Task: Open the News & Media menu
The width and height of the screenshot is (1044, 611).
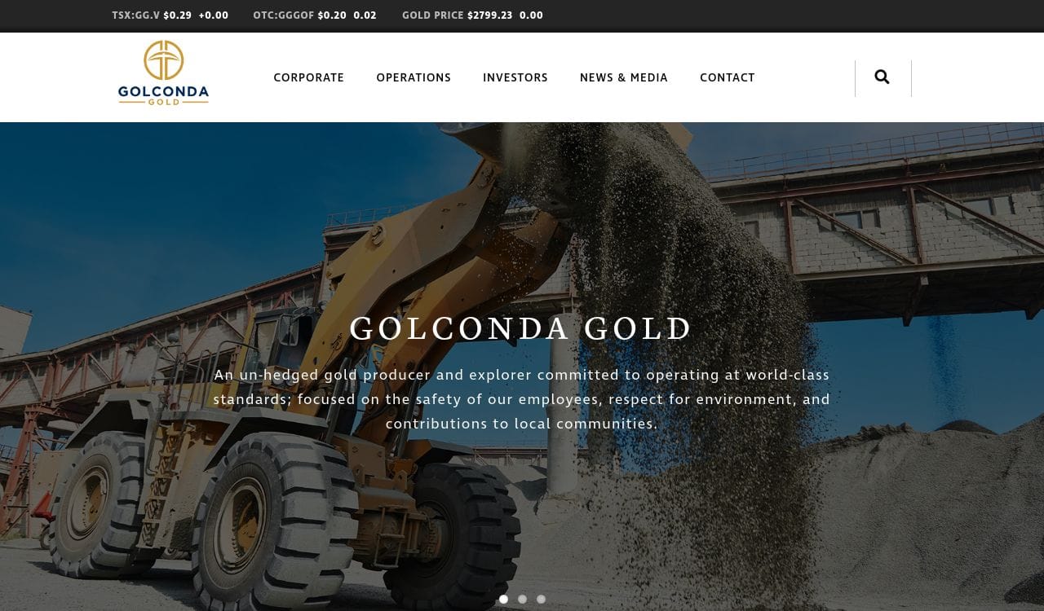Action: pos(624,78)
